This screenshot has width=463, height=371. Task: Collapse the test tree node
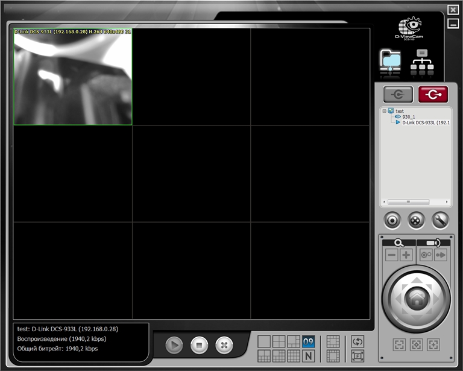click(384, 111)
